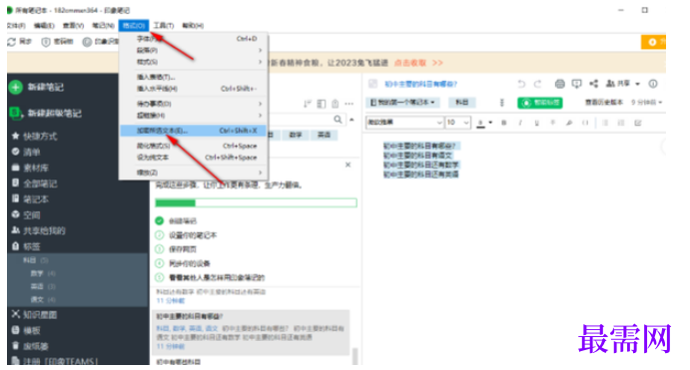Click the 新建超级笔记 super note icon
Image resolution: width=690 pixels, height=370 pixels.
click(x=16, y=113)
